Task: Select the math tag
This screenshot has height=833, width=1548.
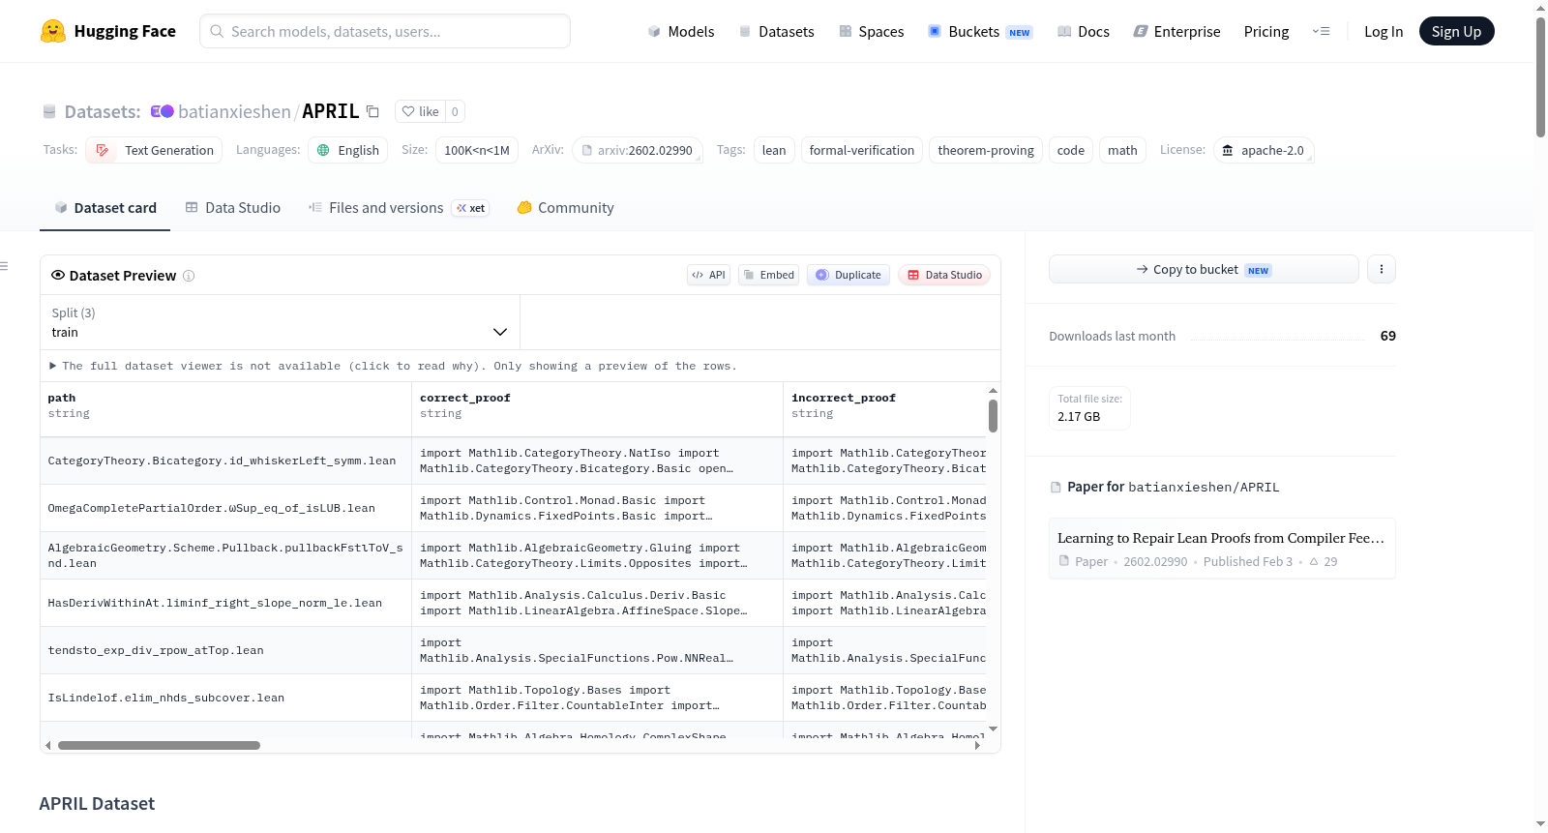Action: (x=1122, y=150)
